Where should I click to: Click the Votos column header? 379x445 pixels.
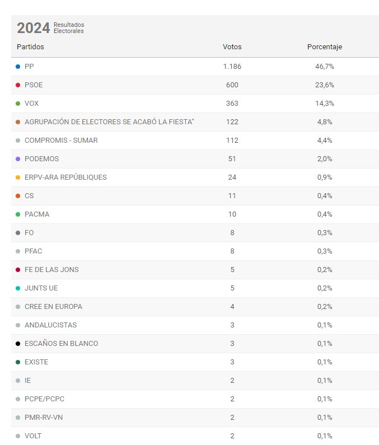pyautogui.click(x=232, y=47)
